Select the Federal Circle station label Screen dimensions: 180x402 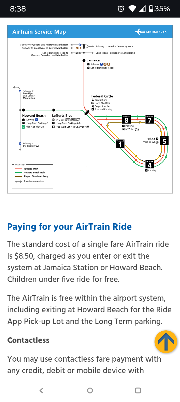point(102,96)
